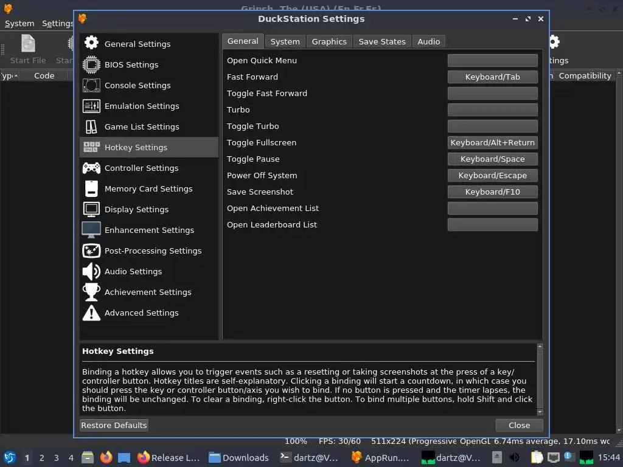Rebind the Fast Forward Keyboard/Tab button
Viewport: 623px width, 467px height.
click(x=492, y=77)
